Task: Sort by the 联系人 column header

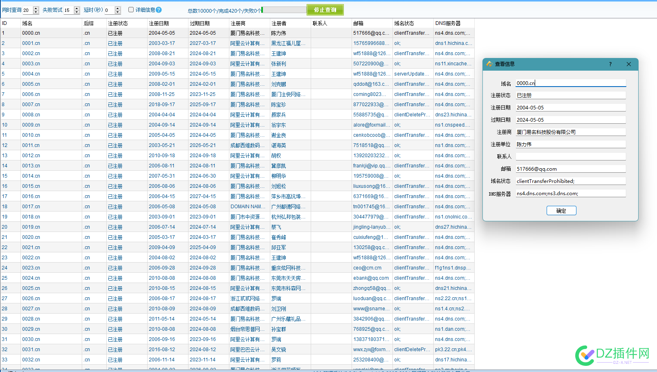Action: click(x=331, y=23)
